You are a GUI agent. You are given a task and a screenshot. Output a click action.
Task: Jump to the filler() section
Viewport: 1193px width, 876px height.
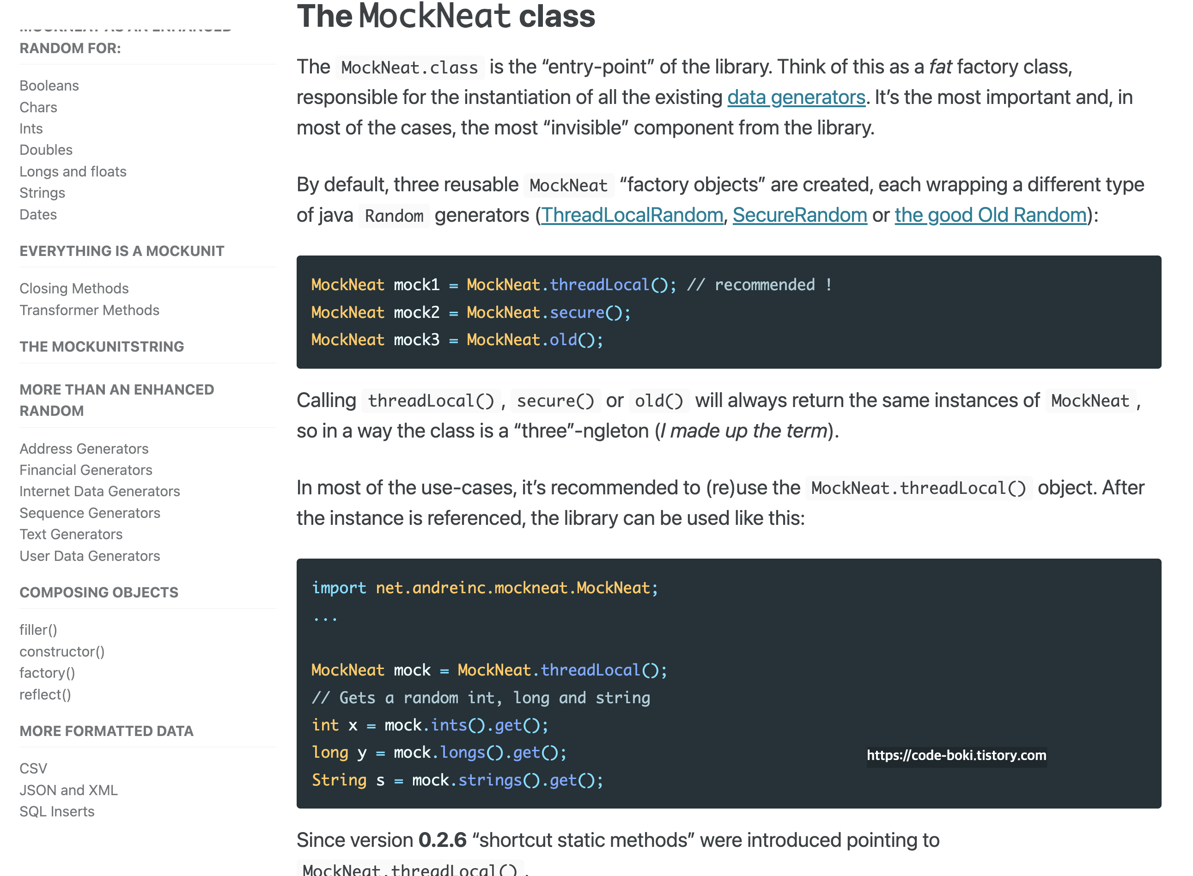pos(37,629)
